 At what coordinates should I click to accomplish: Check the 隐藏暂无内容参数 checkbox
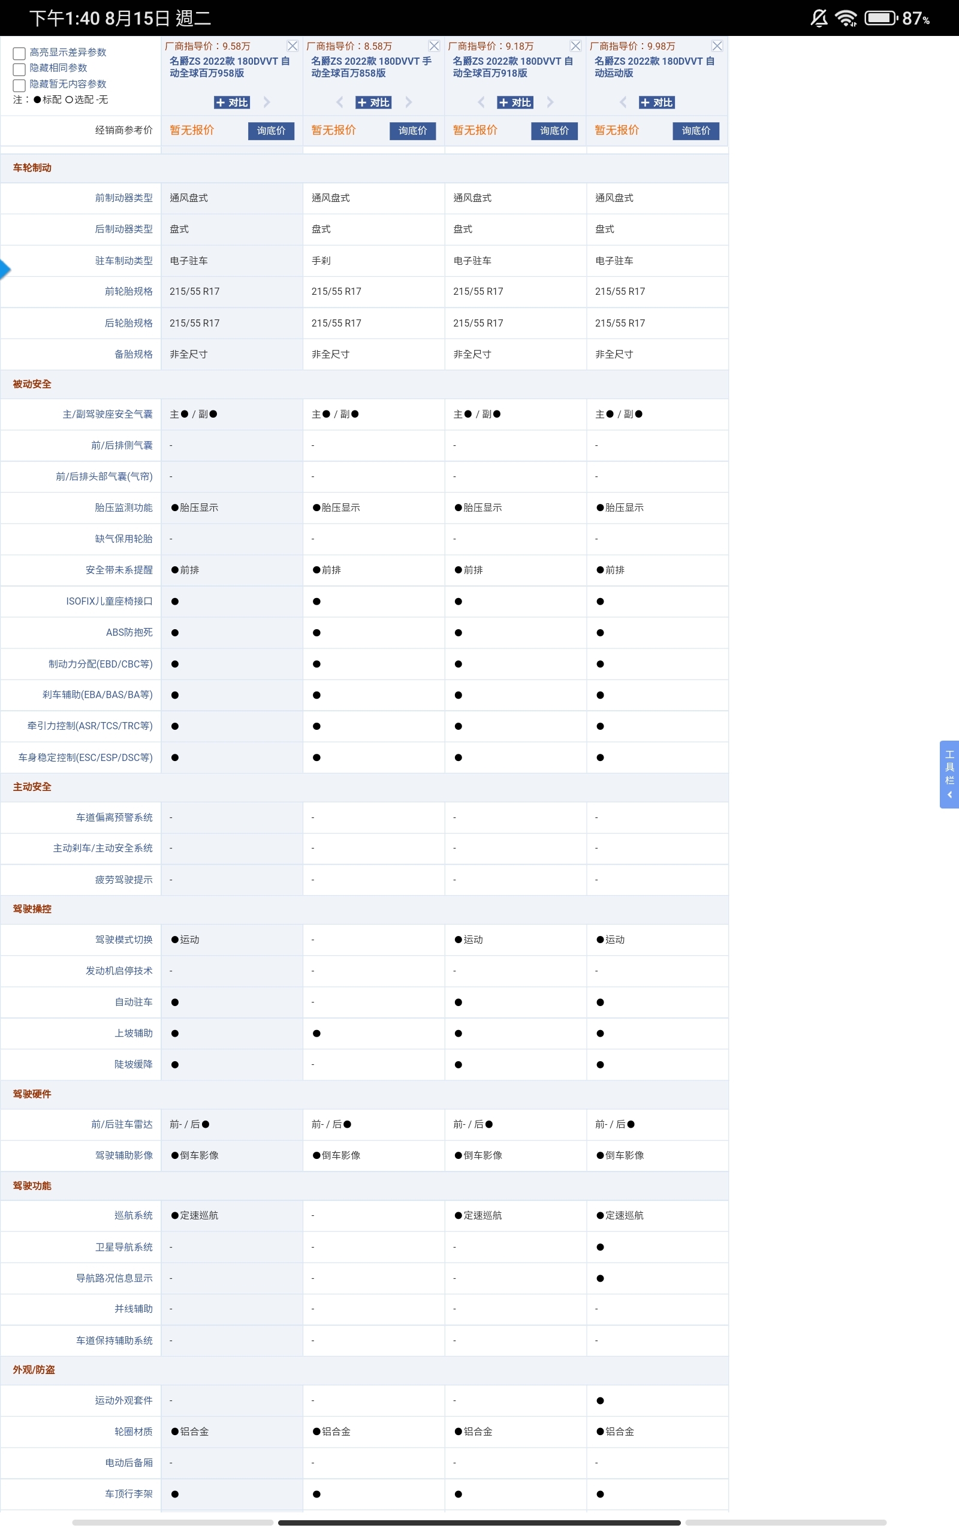(19, 85)
